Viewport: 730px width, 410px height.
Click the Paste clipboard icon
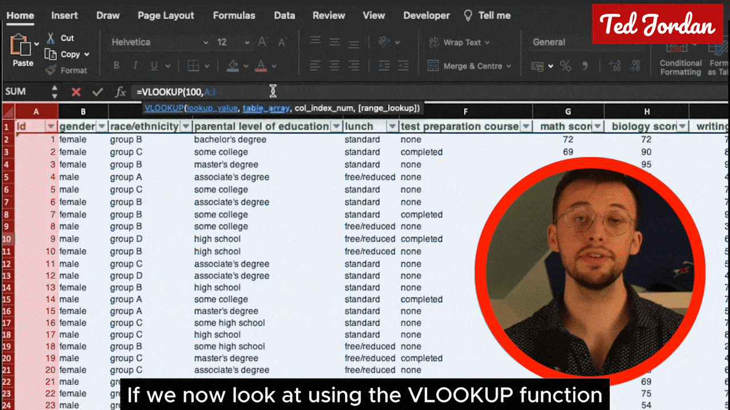coord(21,46)
